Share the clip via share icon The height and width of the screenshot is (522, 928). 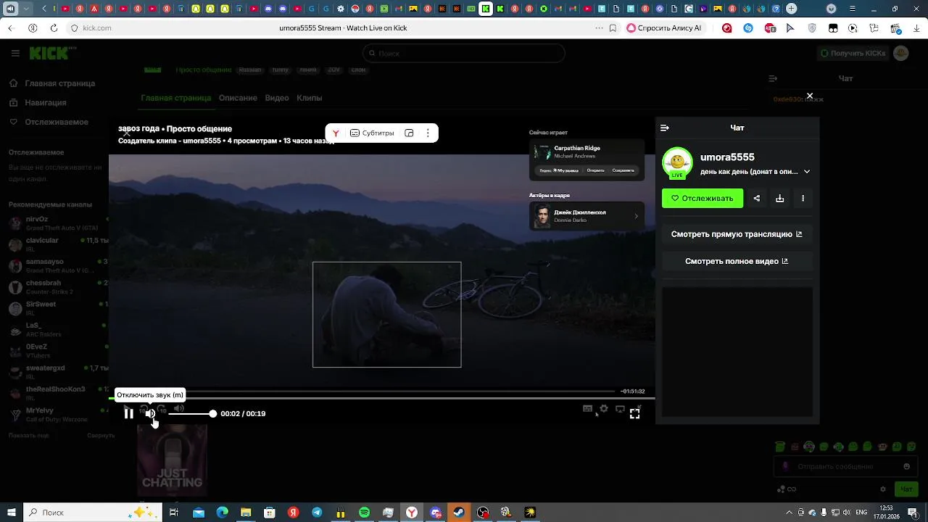click(x=757, y=198)
